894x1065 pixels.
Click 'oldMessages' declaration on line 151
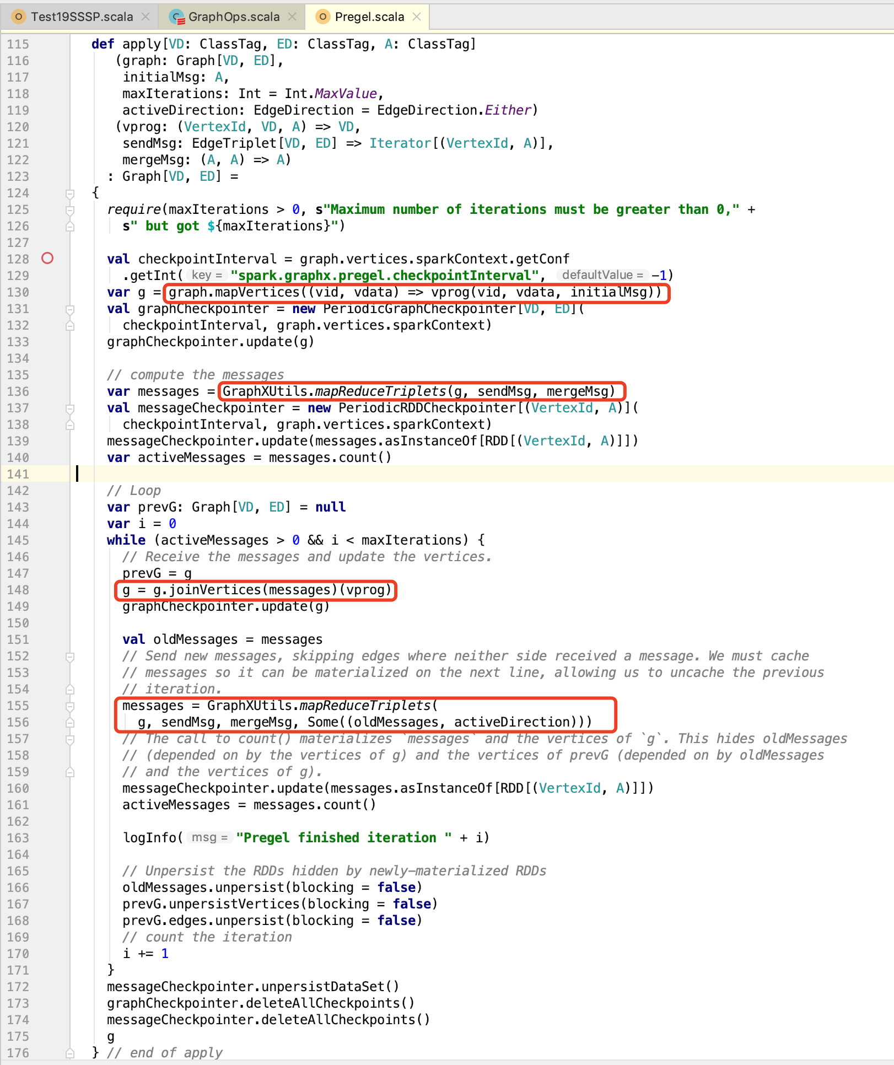point(196,639)
